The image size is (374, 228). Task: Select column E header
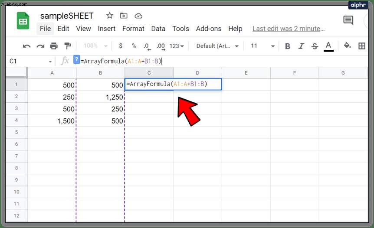(246, 73)
